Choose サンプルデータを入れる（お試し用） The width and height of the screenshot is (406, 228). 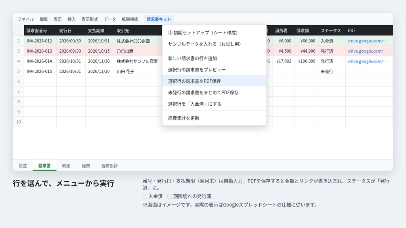[214, 44]
